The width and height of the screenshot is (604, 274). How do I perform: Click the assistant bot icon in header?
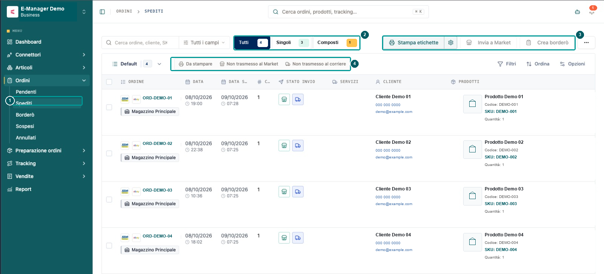coord(577,12)
